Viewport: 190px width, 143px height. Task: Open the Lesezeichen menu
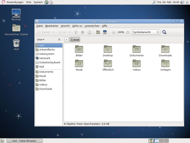[92, 26]
